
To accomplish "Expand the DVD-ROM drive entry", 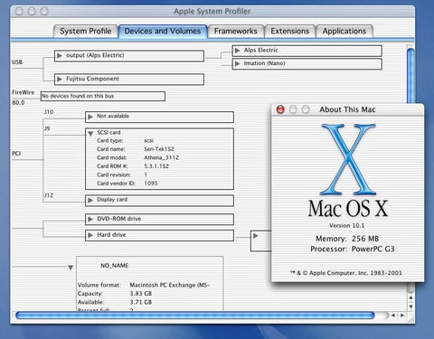I will (x=90, y=219).
